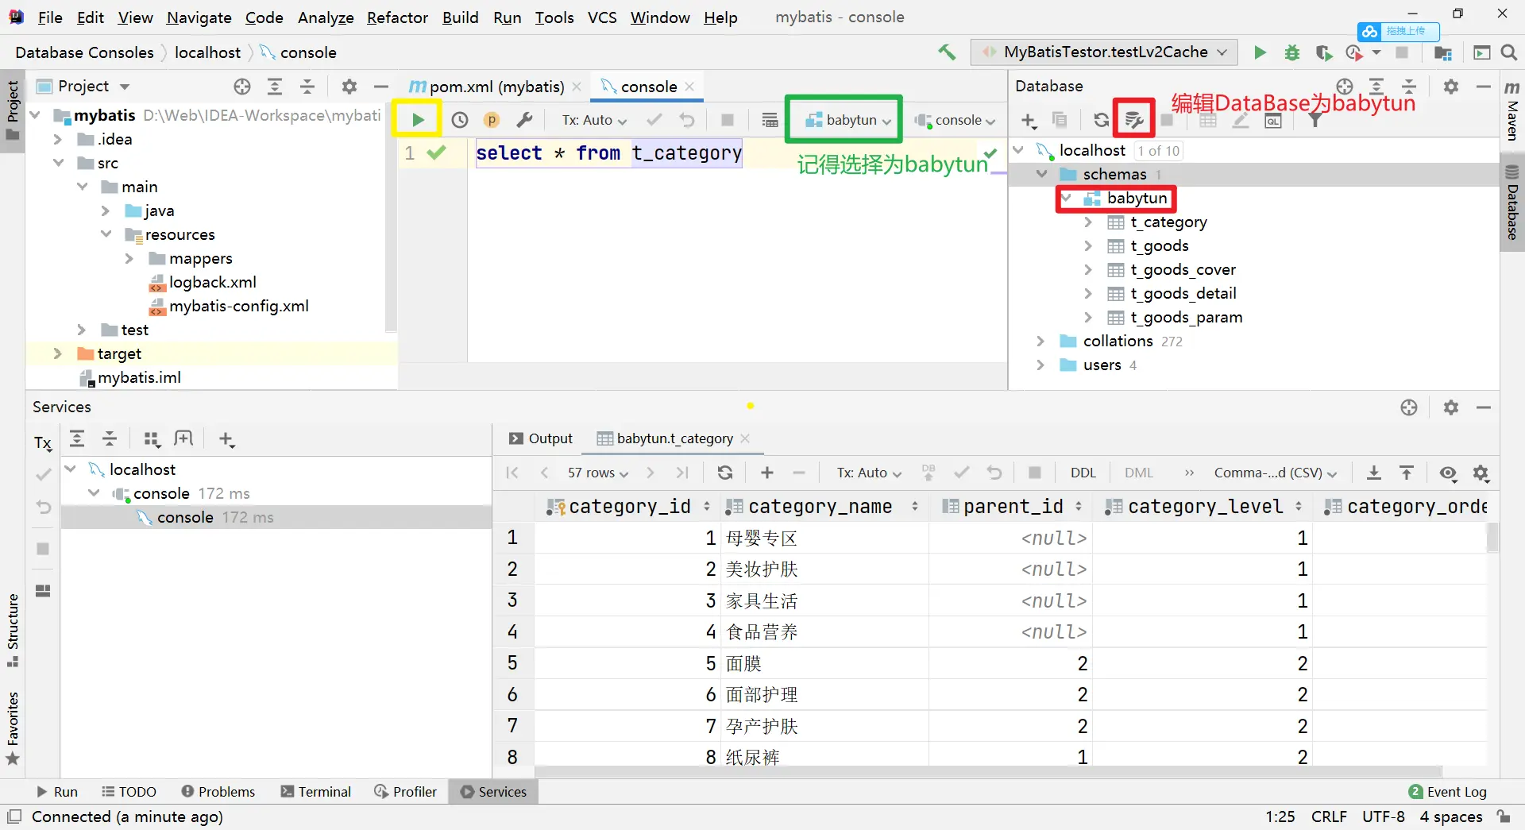Image resolution: width=1525 pixels, height=830 pixels.
Task: Switch to the pom.xml (mybatis) tab
Action: (x=496, y=87)
